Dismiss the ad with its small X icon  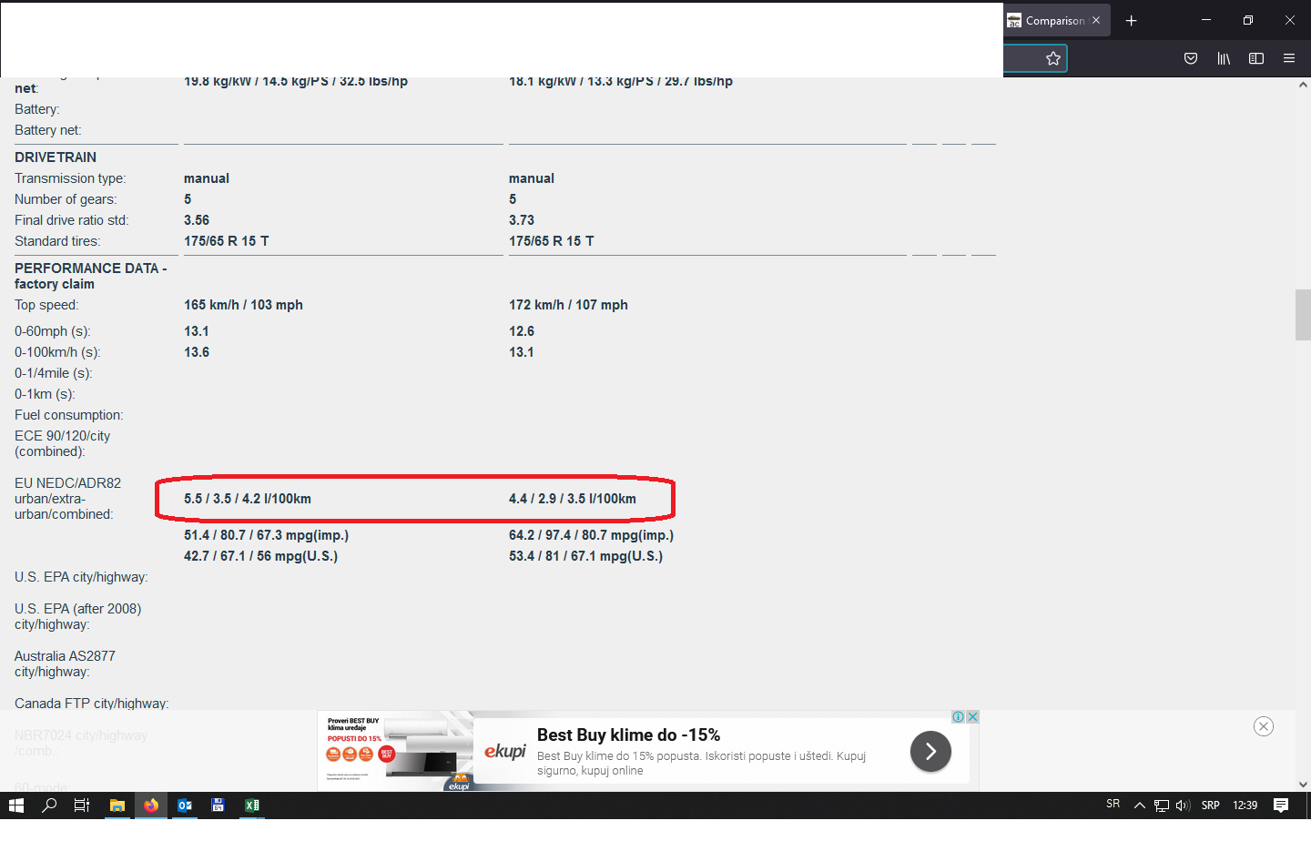pos(972,717)
